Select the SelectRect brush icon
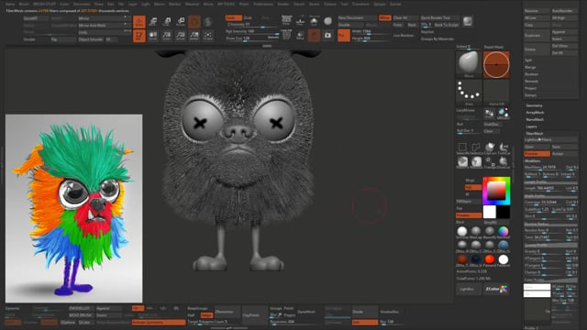587x330 pixels. pyautogui.click(x=462, y=148)
